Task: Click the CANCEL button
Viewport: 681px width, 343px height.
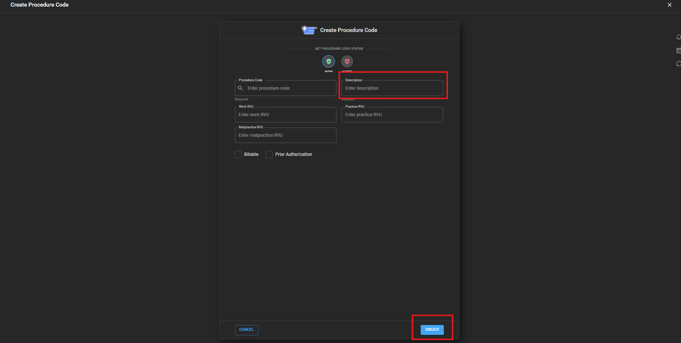Action: (x=246, y=330)
